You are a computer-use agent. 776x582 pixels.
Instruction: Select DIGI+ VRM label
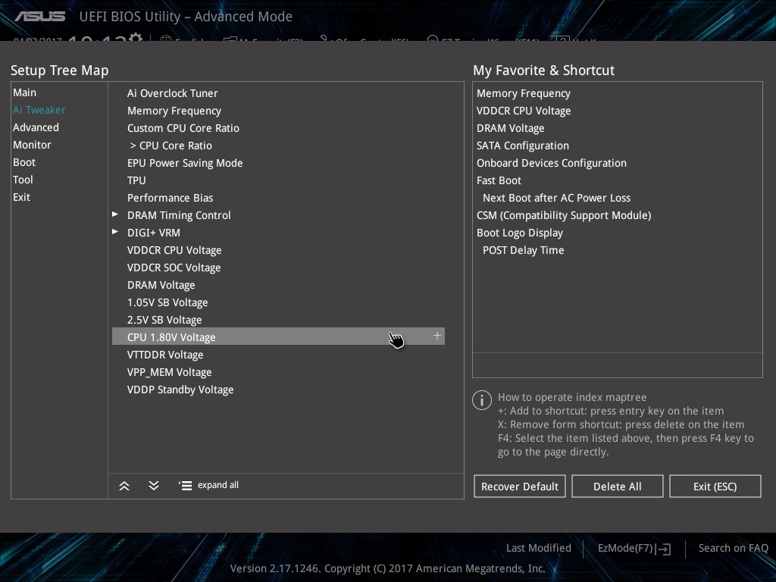(154, 233)
